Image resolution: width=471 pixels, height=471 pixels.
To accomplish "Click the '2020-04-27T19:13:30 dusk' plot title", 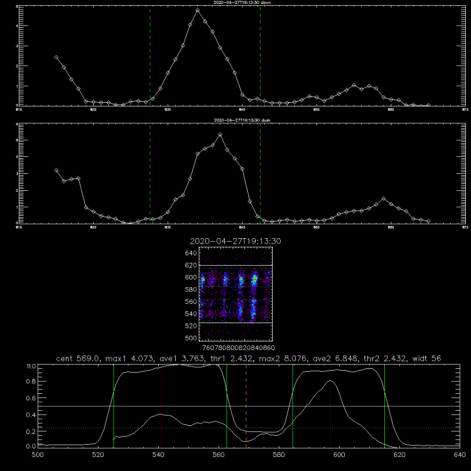I will pos(242,120).
